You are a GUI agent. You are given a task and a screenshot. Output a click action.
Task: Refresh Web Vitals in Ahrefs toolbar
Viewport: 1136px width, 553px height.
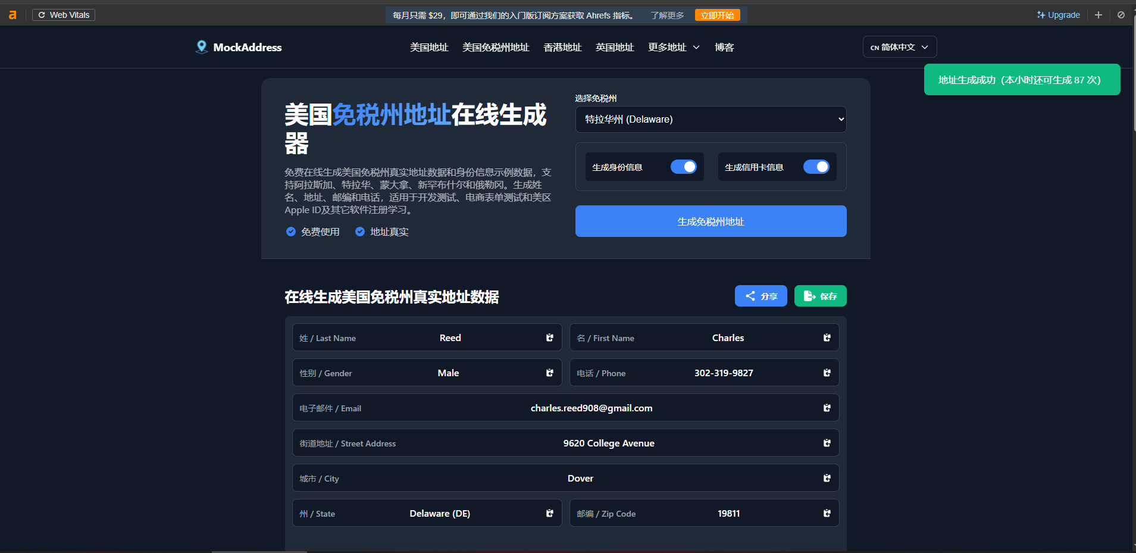click(x=64, y=15)
